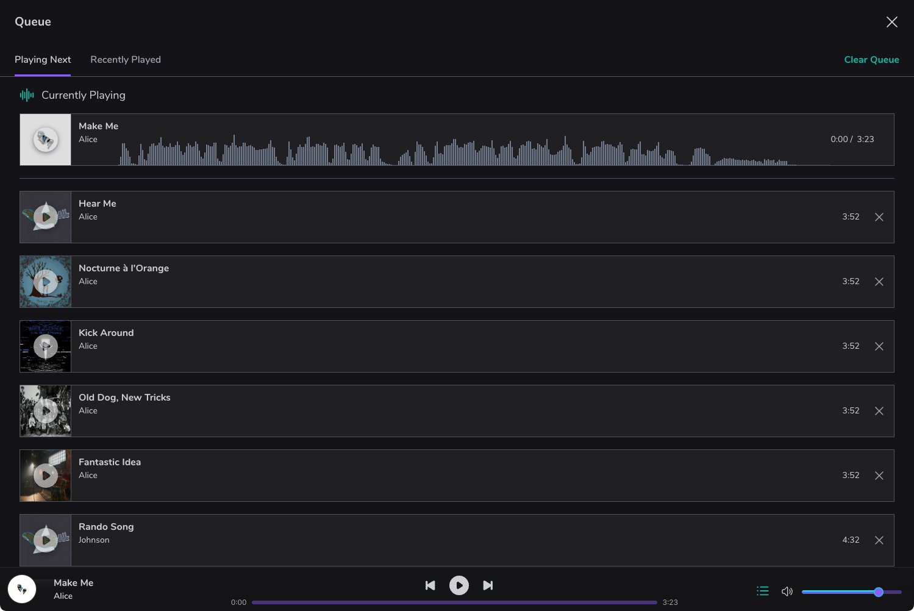Click the play overlay on Rando Song artwork
Screen dimensions: 914x611
point(45,540)
